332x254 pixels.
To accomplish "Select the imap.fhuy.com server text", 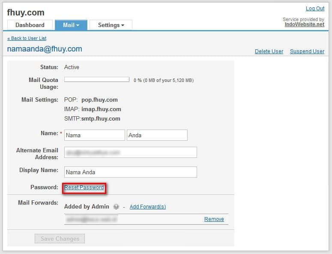I will pyautogui.click(x=101, y=109).
